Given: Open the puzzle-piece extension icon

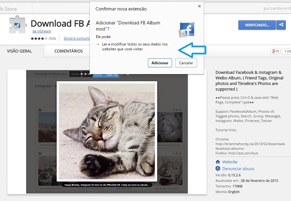Looking at the screenshot, I should tap(17, 25).
